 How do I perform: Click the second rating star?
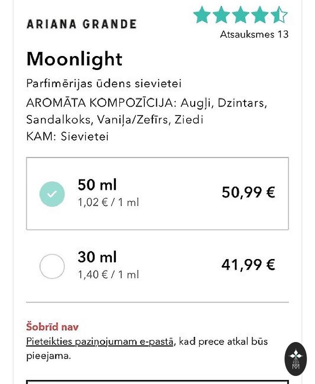[222, 15]
